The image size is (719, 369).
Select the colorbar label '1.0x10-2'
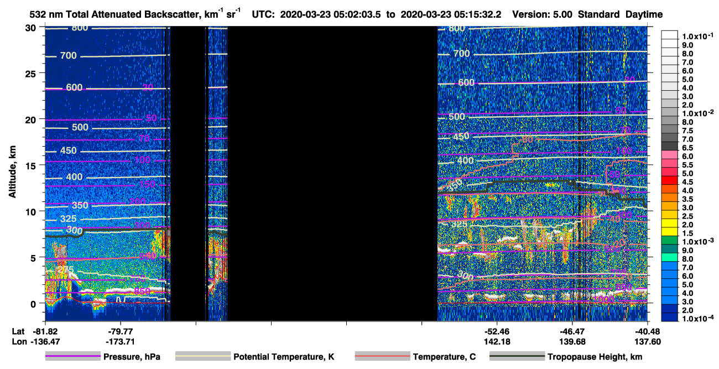click(698, 113)
